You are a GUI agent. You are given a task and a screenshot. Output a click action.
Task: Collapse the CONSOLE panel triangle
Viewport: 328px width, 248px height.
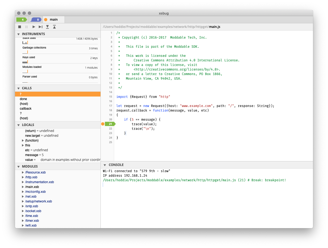105,165
